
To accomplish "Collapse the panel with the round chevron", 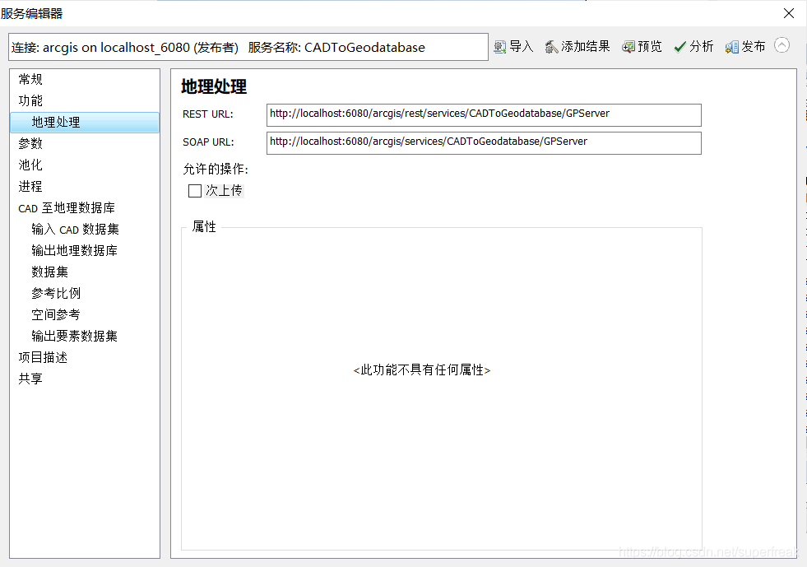I will point(781,45).
